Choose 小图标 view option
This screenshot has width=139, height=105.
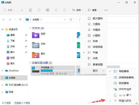click(94, 35)
